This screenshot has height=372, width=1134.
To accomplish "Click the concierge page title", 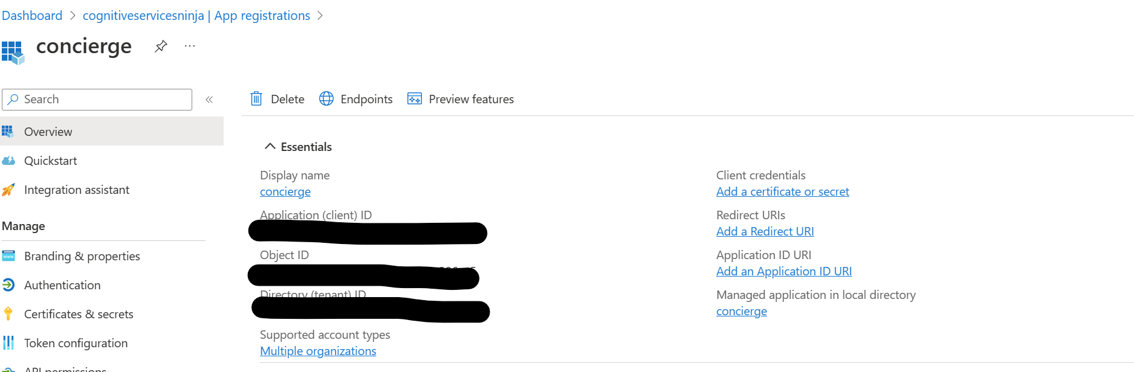I will pos(84,46).
